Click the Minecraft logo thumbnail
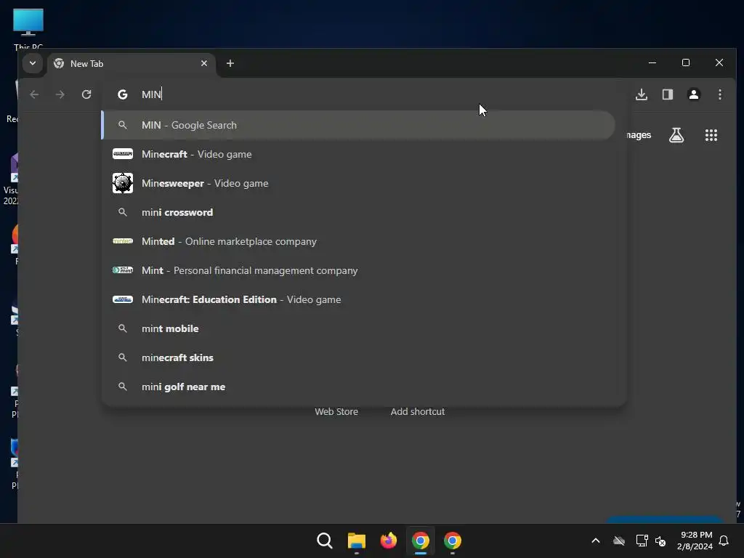 pyautogui.click(x=122, y=154)
